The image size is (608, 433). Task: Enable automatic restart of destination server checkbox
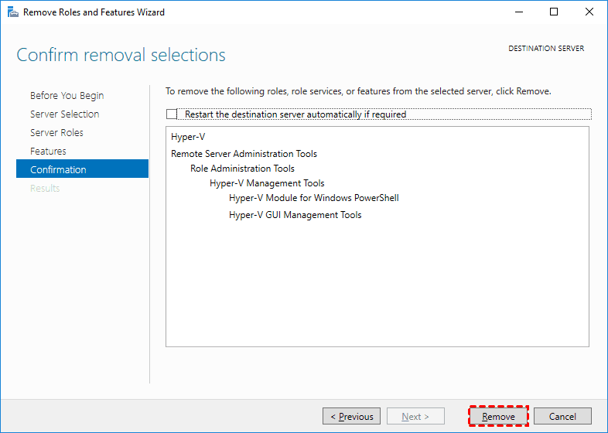click(x=172, y=114)
